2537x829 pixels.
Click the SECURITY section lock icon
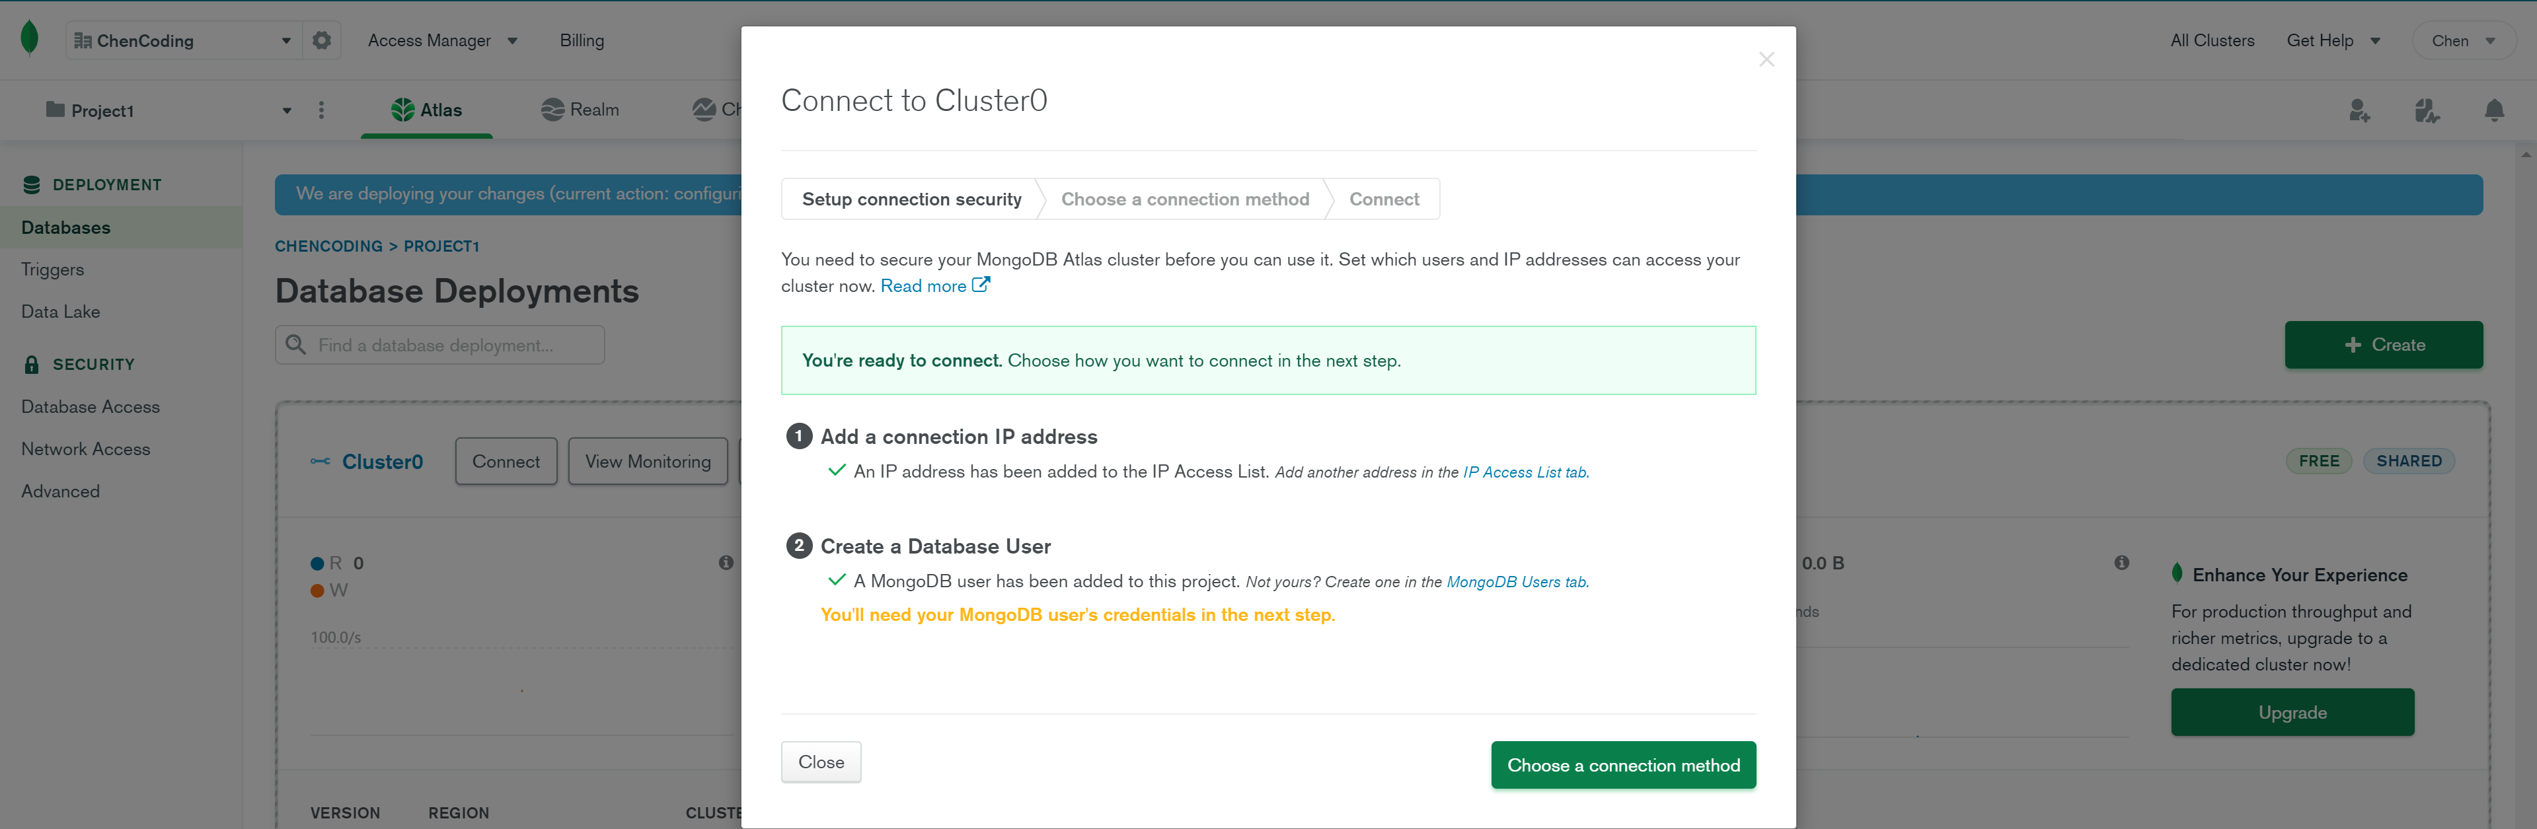click(x=32, y=364)
